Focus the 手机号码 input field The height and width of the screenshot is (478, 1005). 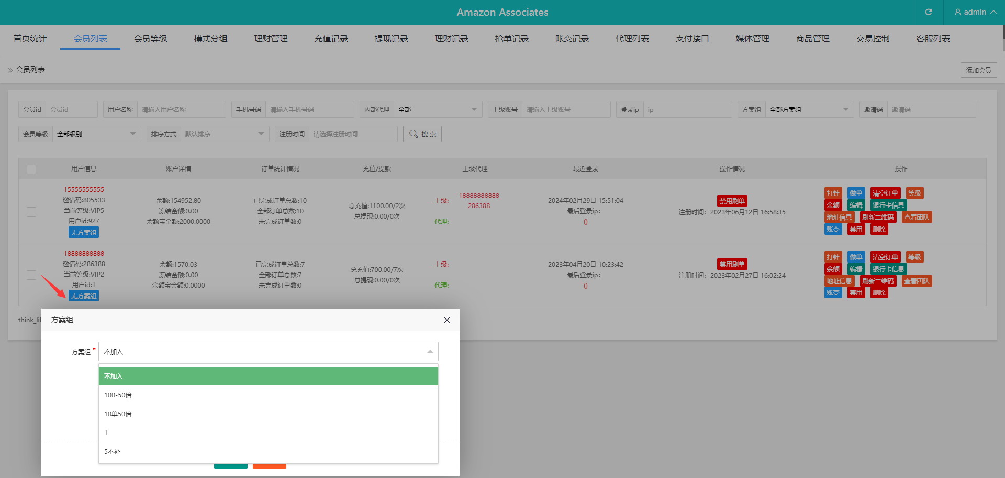pos(309,109)
